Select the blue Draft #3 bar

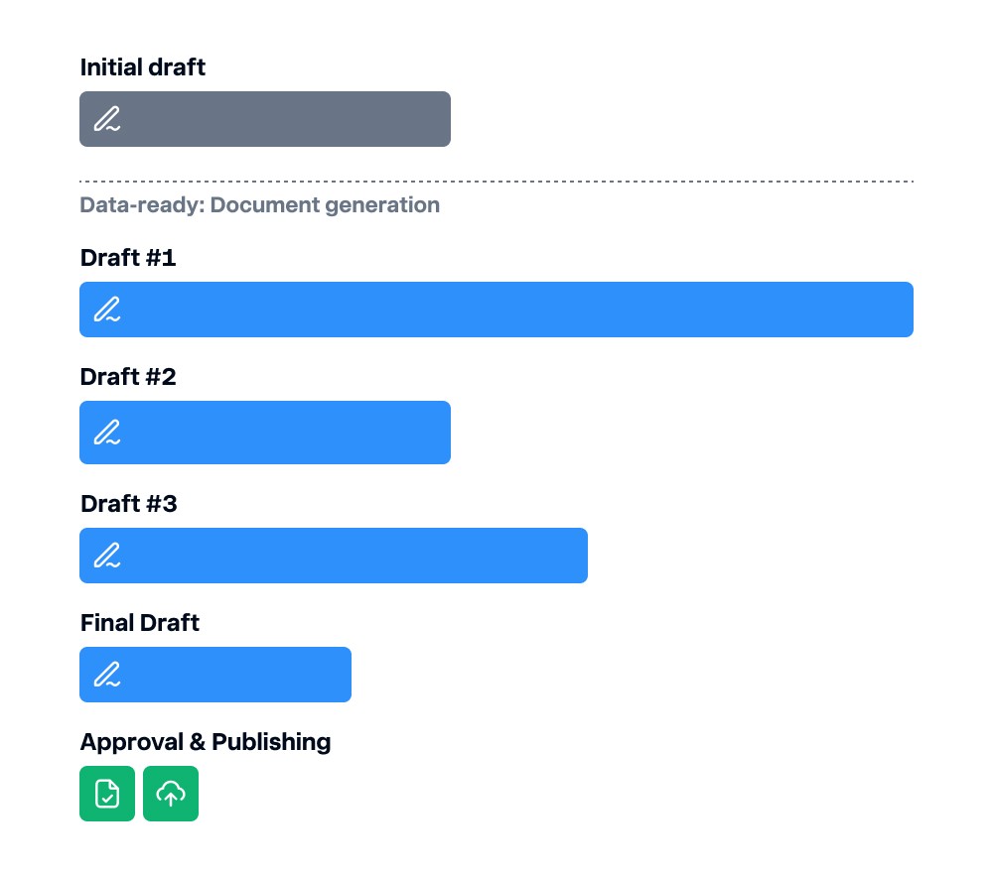point(333,556)
